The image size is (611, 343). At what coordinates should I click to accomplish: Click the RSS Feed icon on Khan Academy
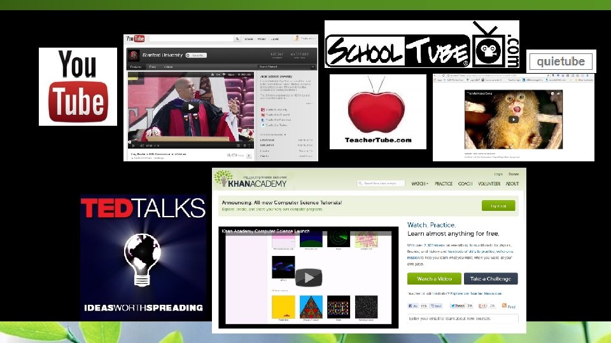click(504, 306)
